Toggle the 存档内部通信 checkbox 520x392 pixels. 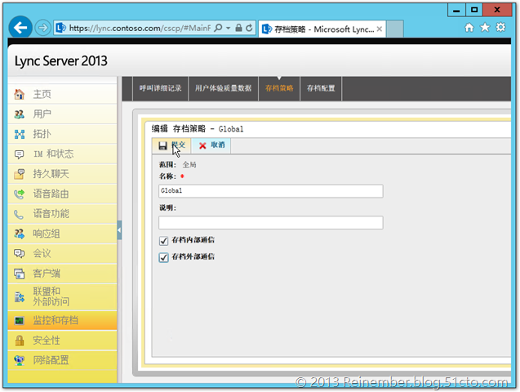click(x=163, y=240)
